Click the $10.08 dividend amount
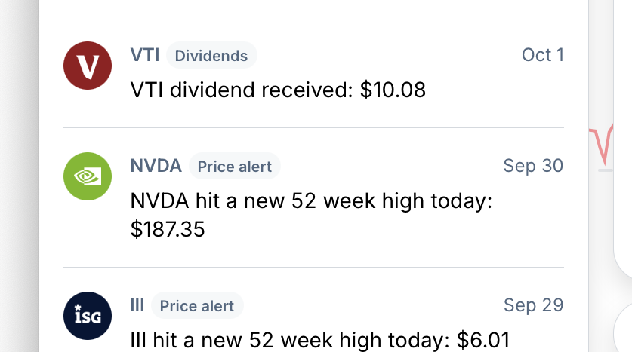The width and height of the screenshot is (632, 352). [393, 90]
